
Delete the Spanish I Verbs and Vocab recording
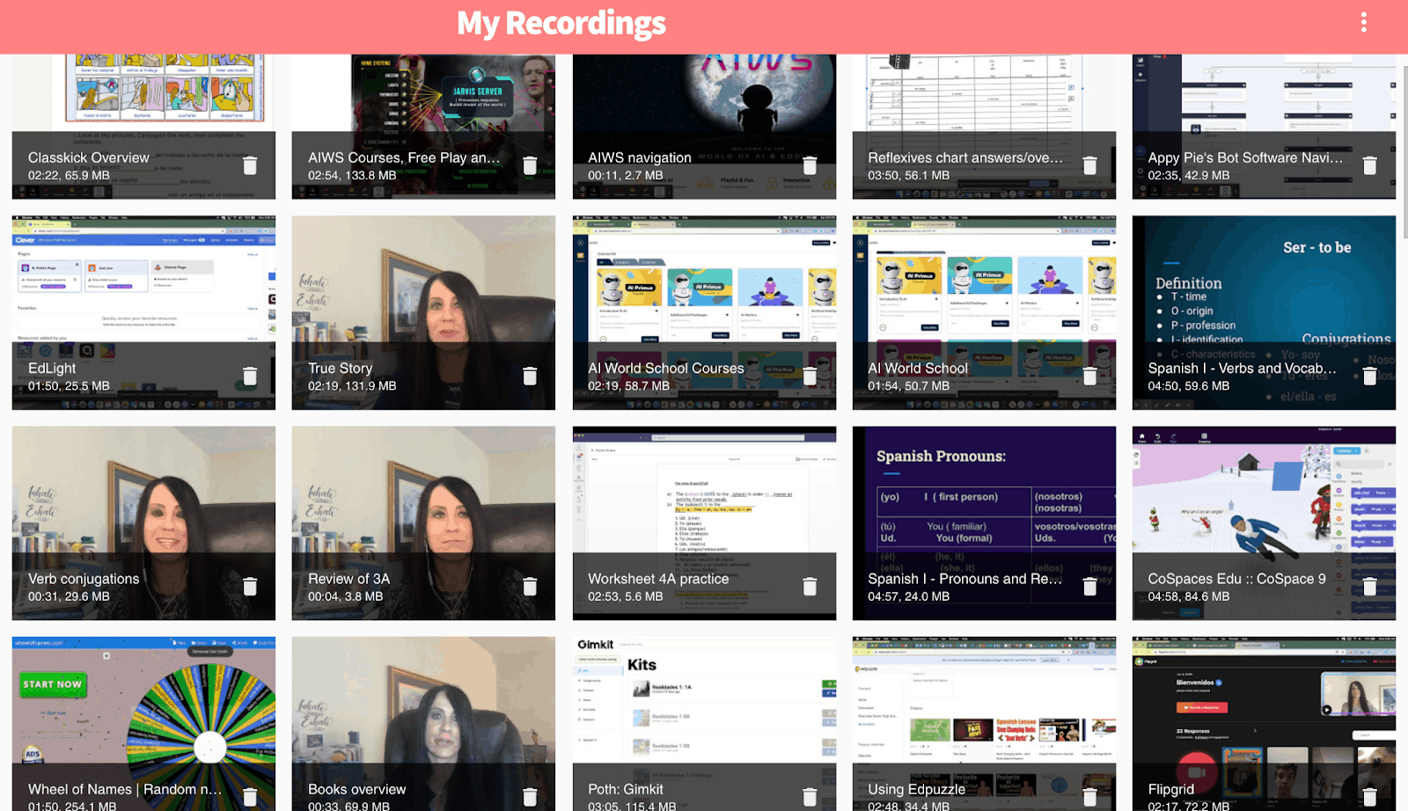point(1369,376)
